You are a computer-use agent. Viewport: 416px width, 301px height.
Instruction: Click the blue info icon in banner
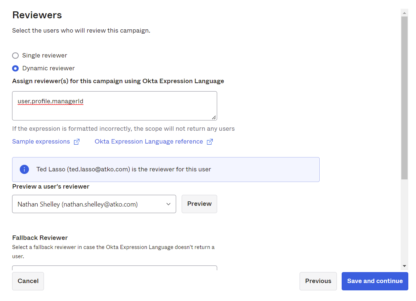24,170
